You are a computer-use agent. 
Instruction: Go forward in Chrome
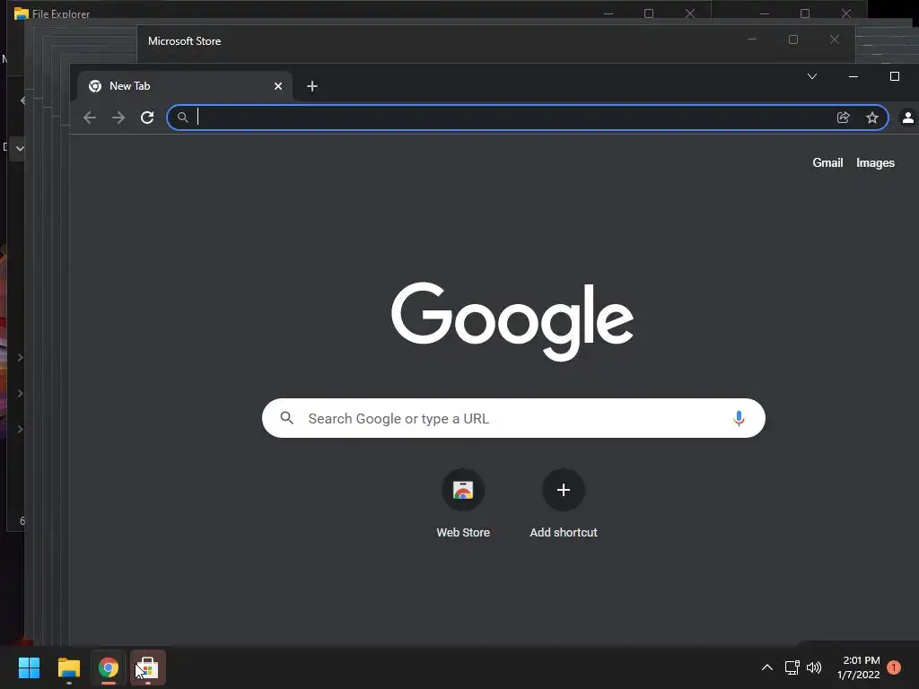click(x=118, y=118)
